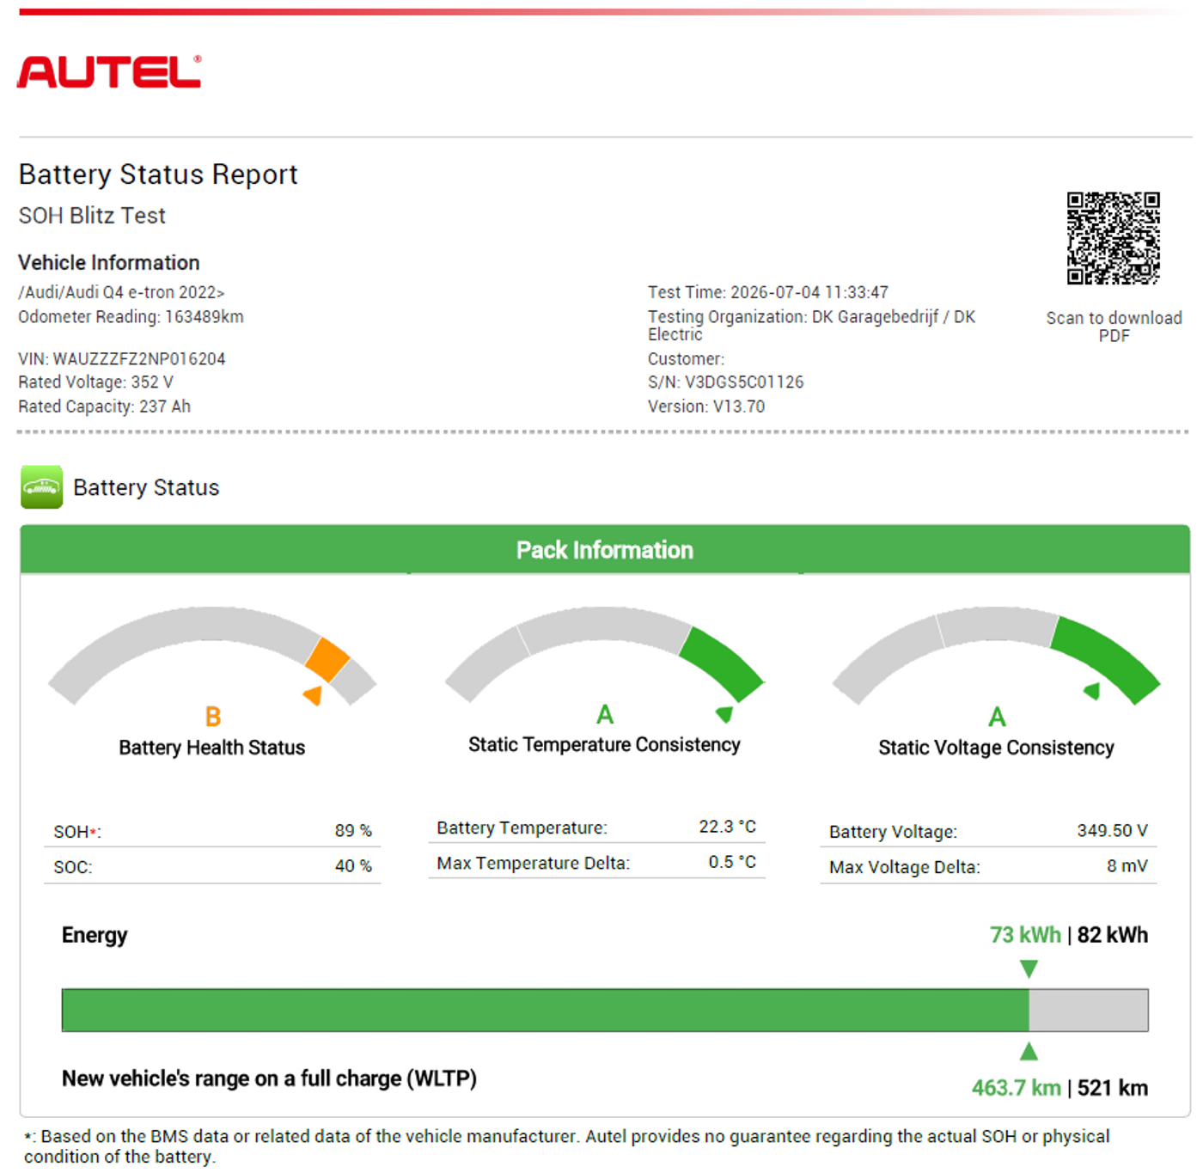Click the "349.50 V" voltage value
This screenshot has width=1203, height=1173.
tap(1112, 831)
